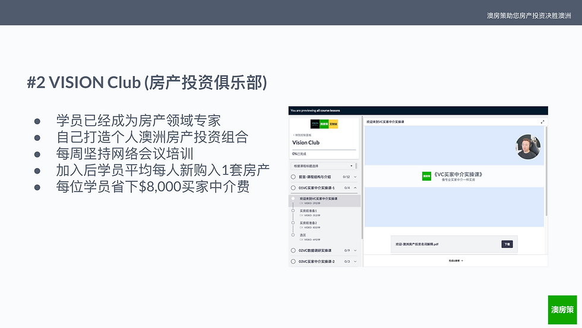Click the 下载 button for the pdf
Screen dimensions: 582x328
coord(507,244)
